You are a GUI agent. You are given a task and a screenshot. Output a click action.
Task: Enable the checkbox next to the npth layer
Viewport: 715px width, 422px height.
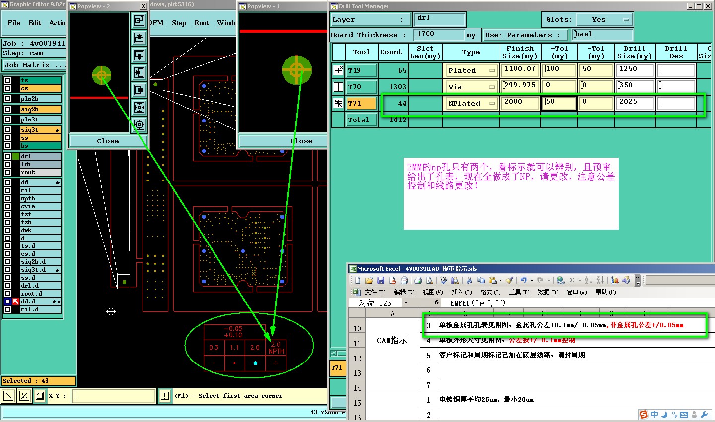click(x=8, y=198)
